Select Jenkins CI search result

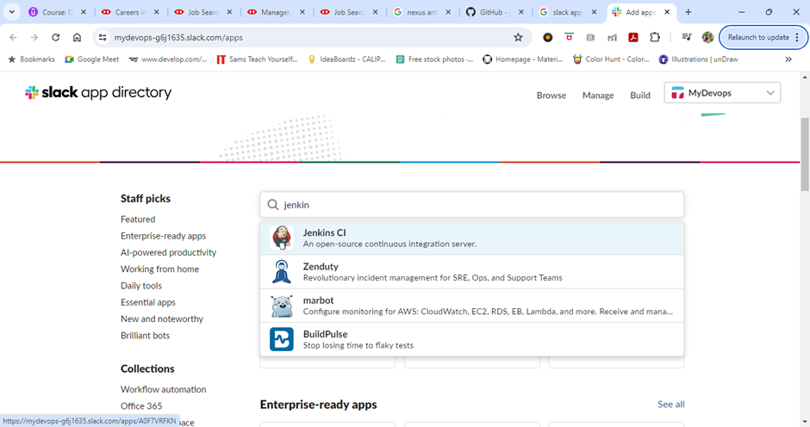tap(471, 238)
